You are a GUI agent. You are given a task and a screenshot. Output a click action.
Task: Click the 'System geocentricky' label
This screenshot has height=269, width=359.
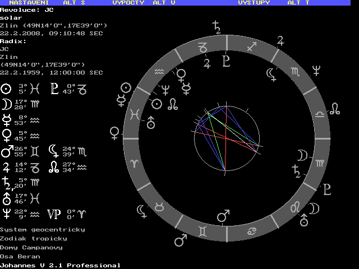click(43, 229)
